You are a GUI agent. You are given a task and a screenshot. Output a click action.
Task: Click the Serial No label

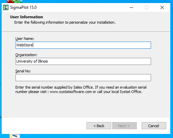23,71
